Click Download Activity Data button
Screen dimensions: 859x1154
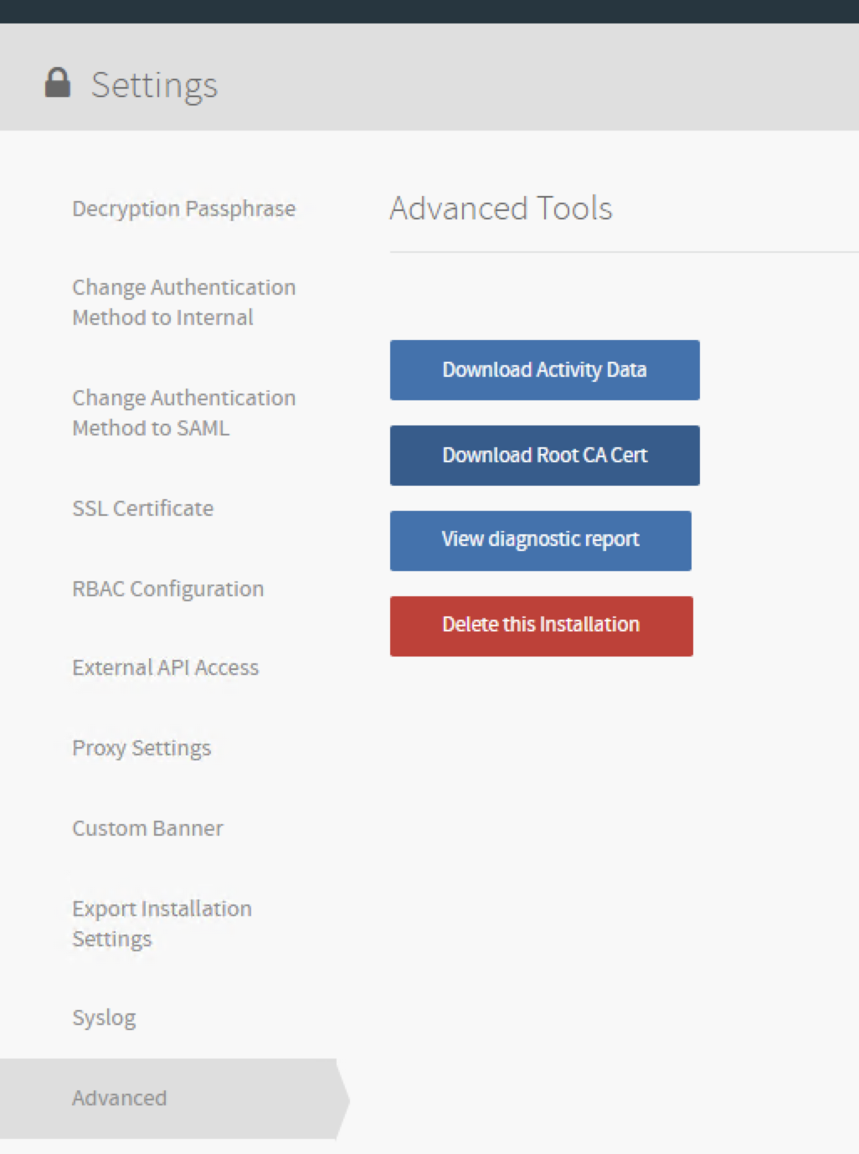click(544, 370)
